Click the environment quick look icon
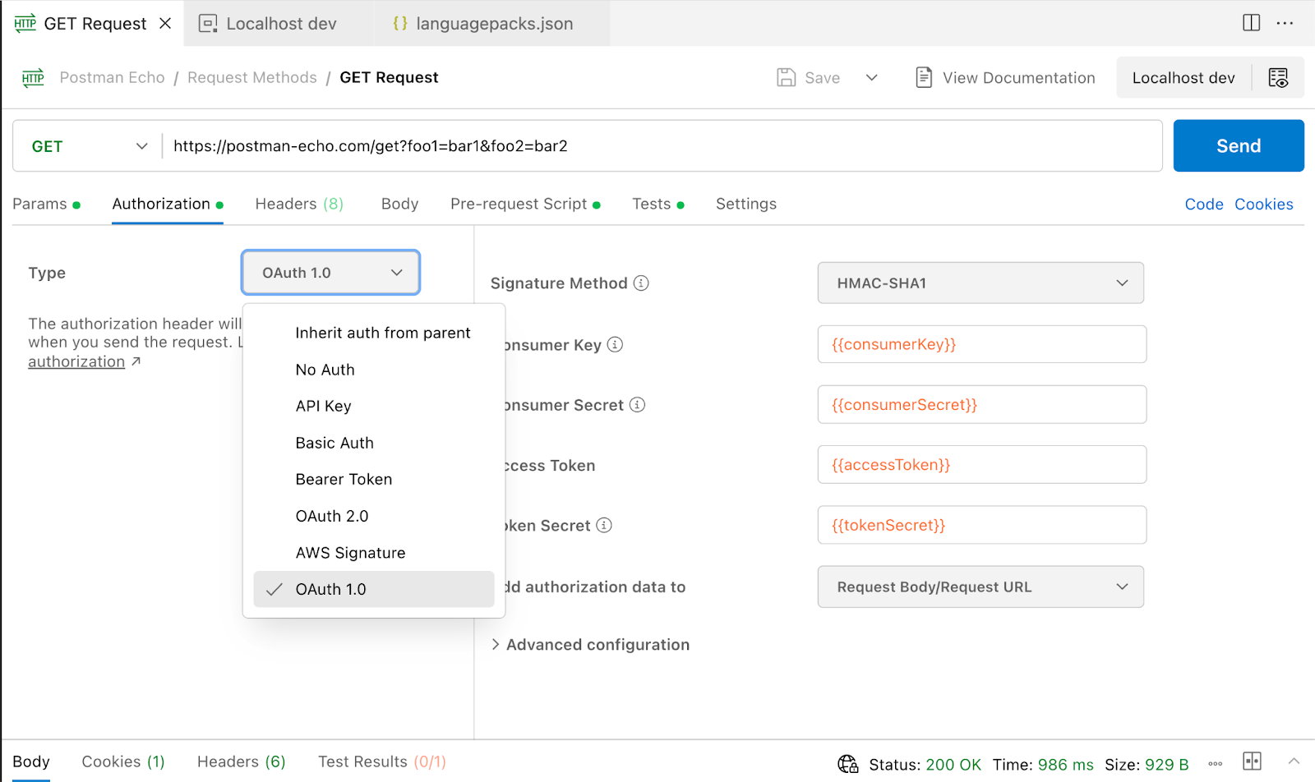This screenshot has width=1315, height=782. tap(1278, 77)
